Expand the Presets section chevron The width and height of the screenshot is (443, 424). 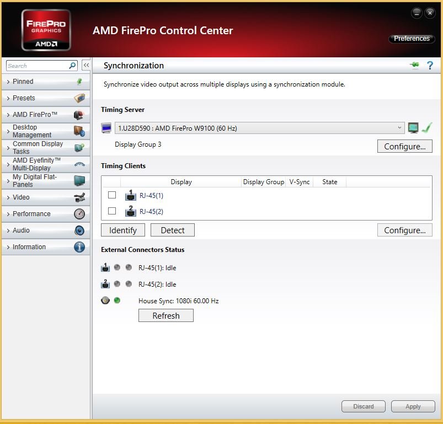(x=8, y=98)
